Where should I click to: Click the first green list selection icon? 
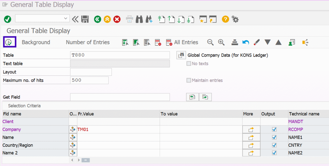tap(125, 43)
